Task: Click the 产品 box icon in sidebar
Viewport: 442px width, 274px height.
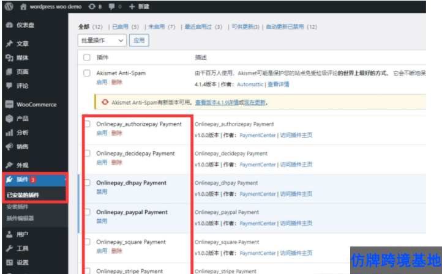Action: pyautogui.click(x=9, y=119)
